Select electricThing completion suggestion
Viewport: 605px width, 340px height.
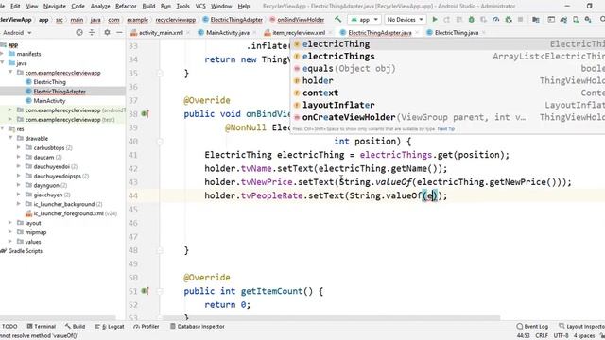(x=447, y=44)
